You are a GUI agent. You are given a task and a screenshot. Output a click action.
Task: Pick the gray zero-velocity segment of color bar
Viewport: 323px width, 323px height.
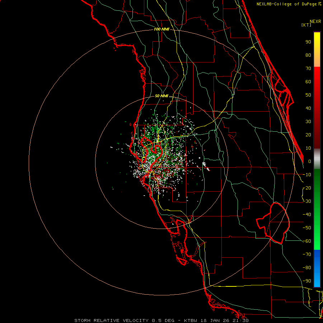(x=317, y=159)
